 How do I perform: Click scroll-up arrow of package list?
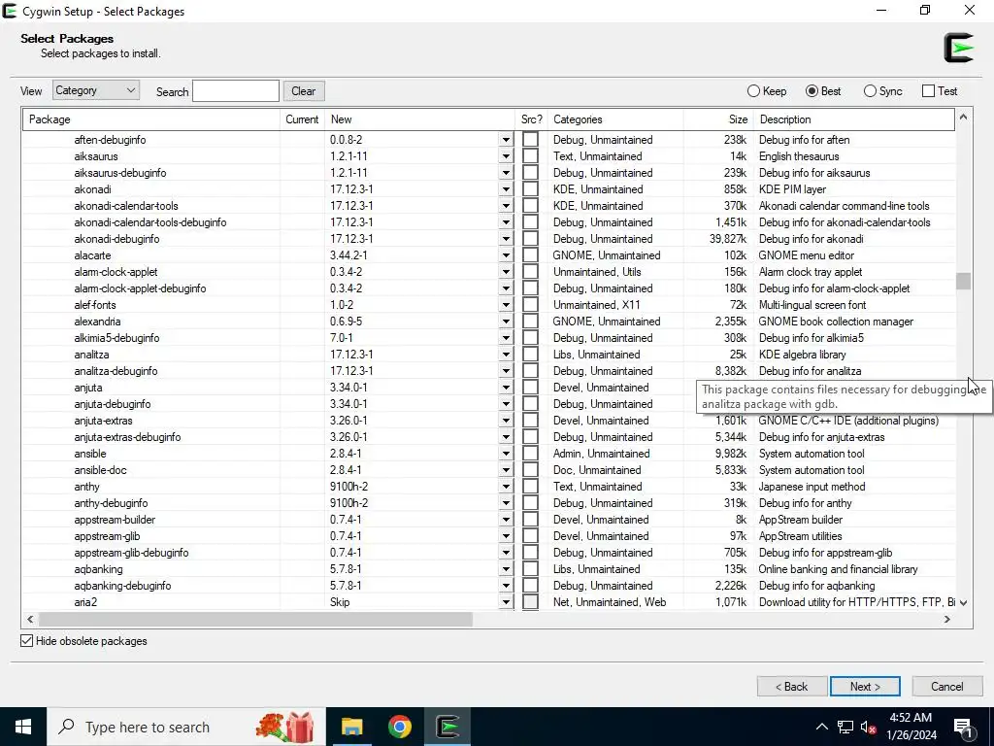964,117
